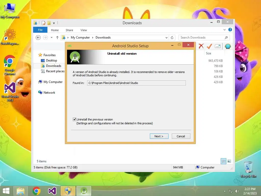The image size is (261, 196).
Task: Click Downloads in address breadcrumb
Action: (103, 38)
